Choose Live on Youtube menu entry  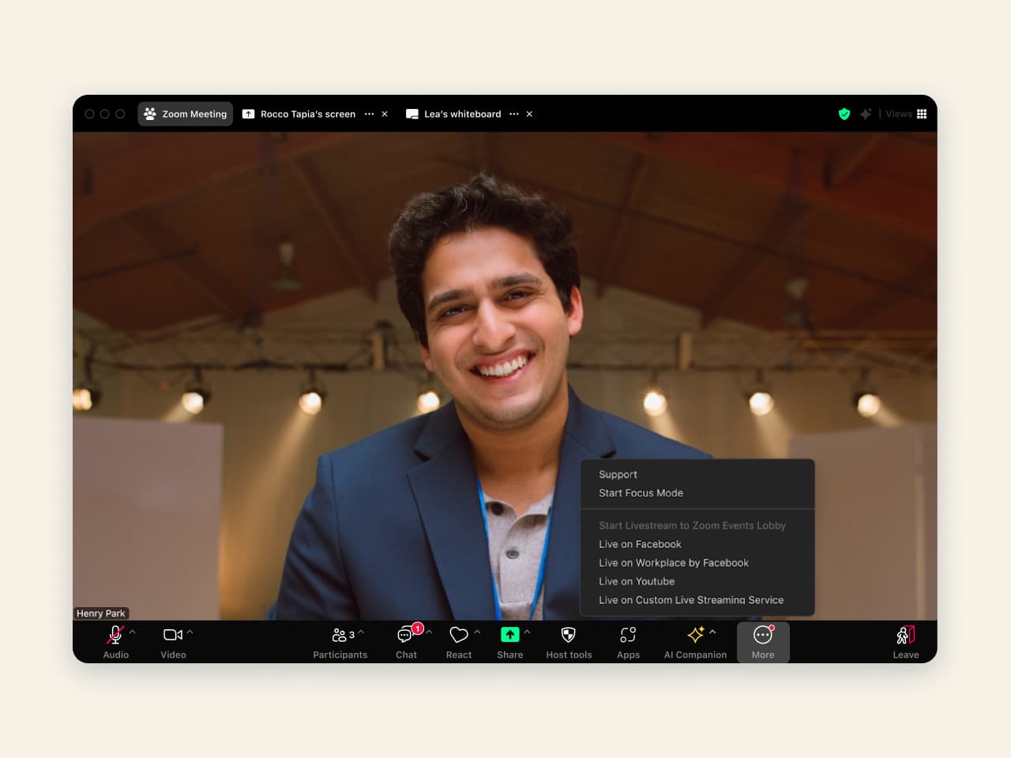coord(637,582)
